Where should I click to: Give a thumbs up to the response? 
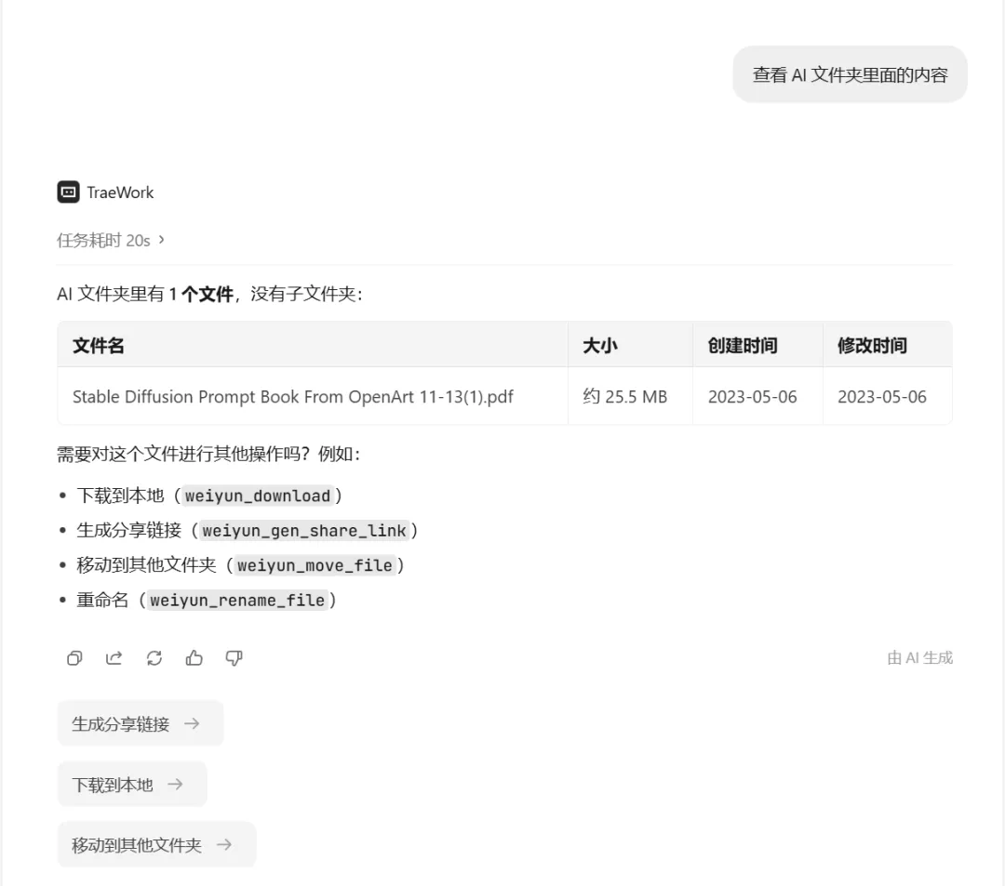194,658
